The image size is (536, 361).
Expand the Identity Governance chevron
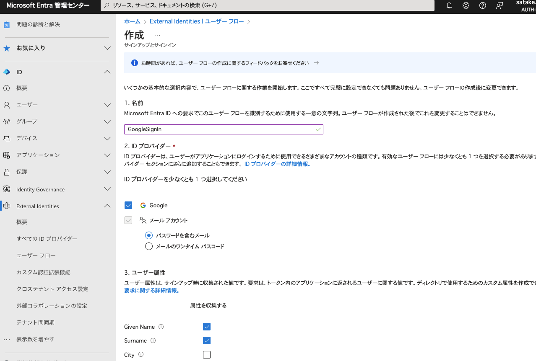pyautogui.click(x=107, y=189)
